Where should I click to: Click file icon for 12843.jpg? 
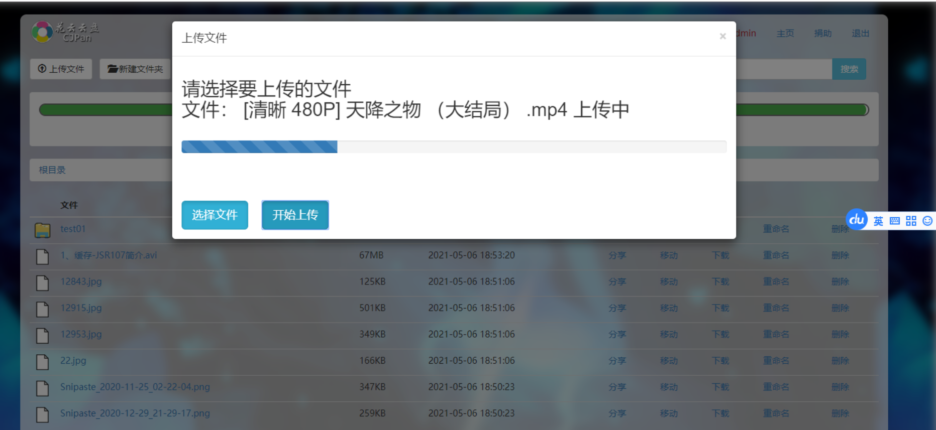point(43,283)
